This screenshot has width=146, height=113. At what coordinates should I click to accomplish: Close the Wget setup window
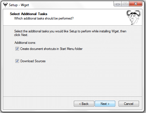pos(136,4)
